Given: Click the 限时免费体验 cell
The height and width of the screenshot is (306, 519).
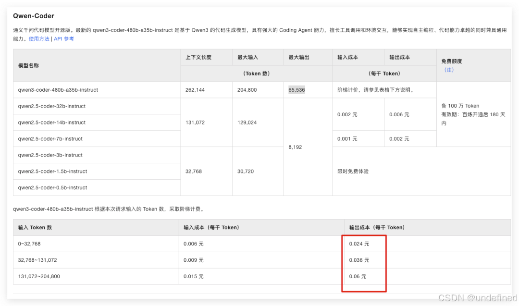Looking at the screenshot, I should [x=353, y=171].
